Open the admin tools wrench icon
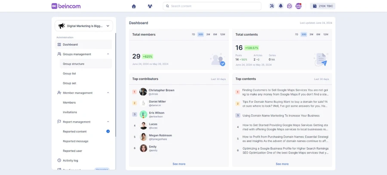Screen dimensions: 387x175 272,6
